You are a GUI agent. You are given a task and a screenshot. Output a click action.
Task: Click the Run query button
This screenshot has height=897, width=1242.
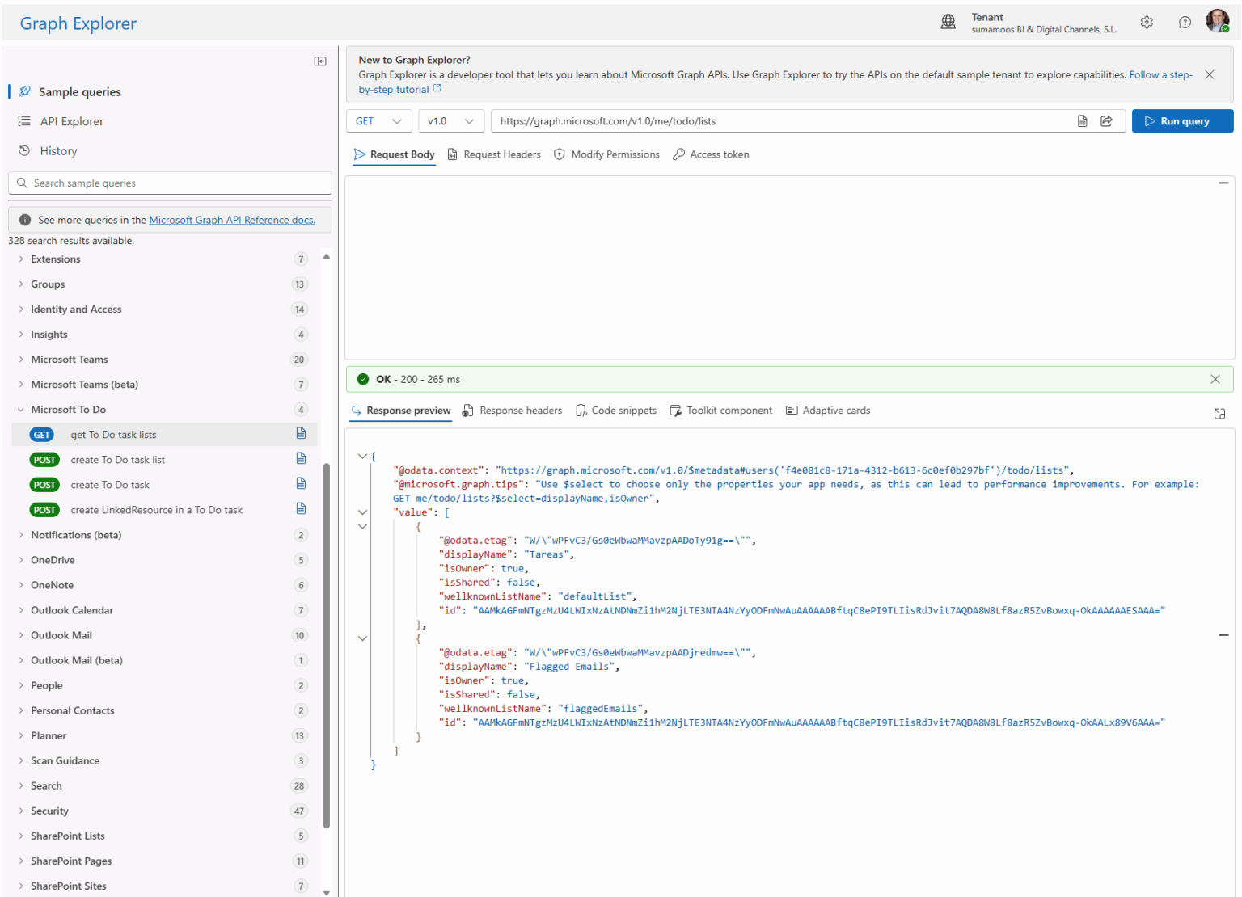click(1182, 121)
